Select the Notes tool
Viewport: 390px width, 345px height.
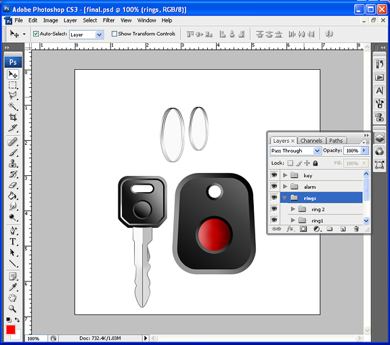point(13,276)
